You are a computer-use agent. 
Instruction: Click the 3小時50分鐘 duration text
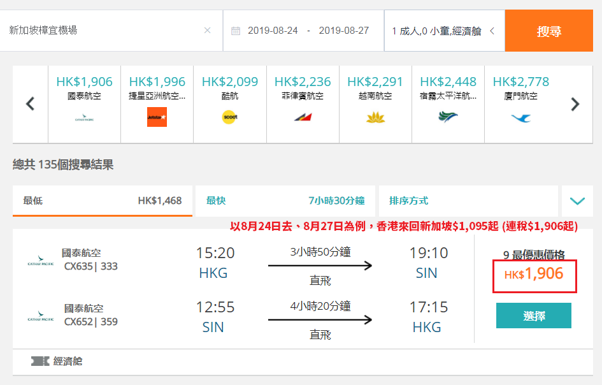pos(320,252)
